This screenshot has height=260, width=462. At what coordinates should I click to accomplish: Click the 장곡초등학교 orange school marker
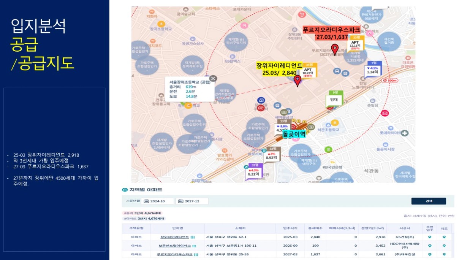click(x=161, y=24)
